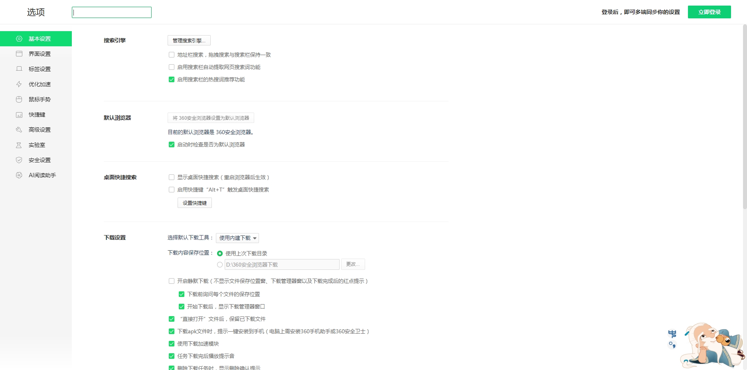
Task: Click the 实验室 flask icon
Action: pos(19,145)
